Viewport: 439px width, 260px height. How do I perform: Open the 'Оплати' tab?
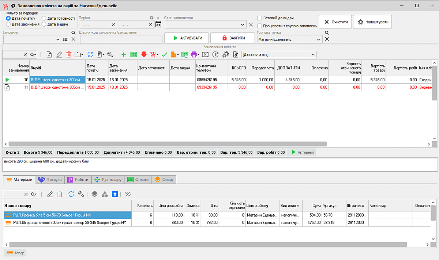click(138, 180)
